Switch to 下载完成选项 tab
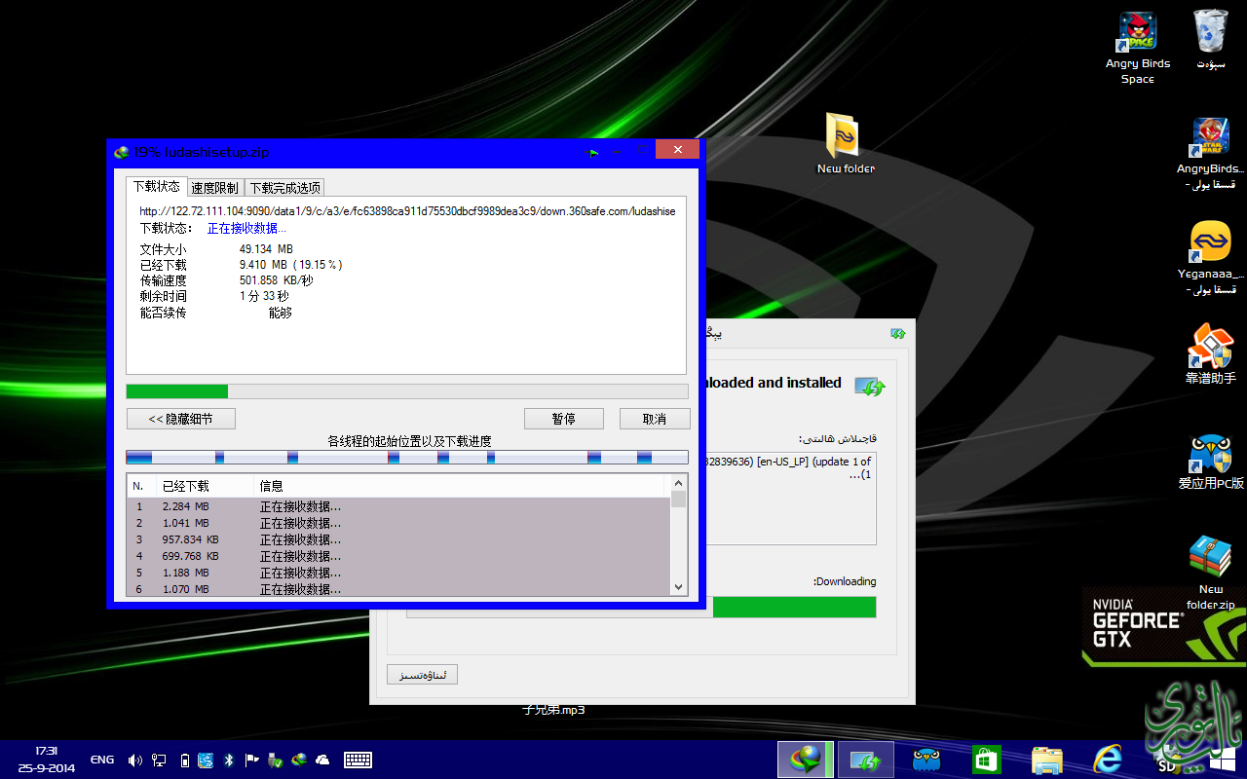The image size is (1247, 779). (x=284, y=188)
